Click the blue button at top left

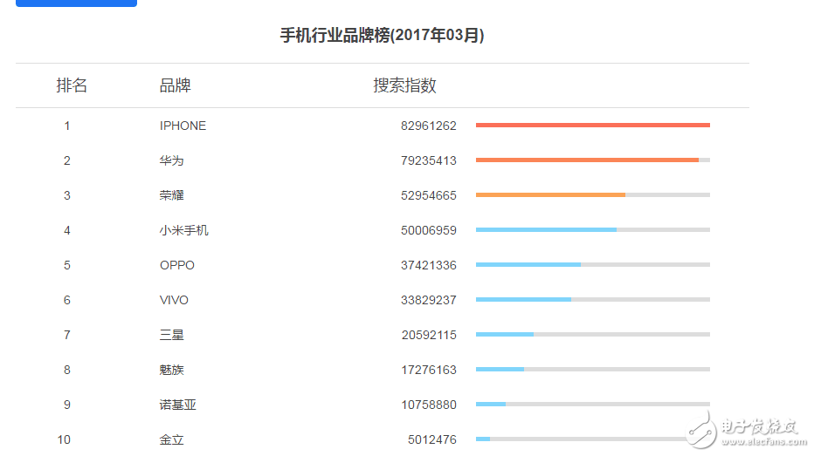[x=76, y=3]
